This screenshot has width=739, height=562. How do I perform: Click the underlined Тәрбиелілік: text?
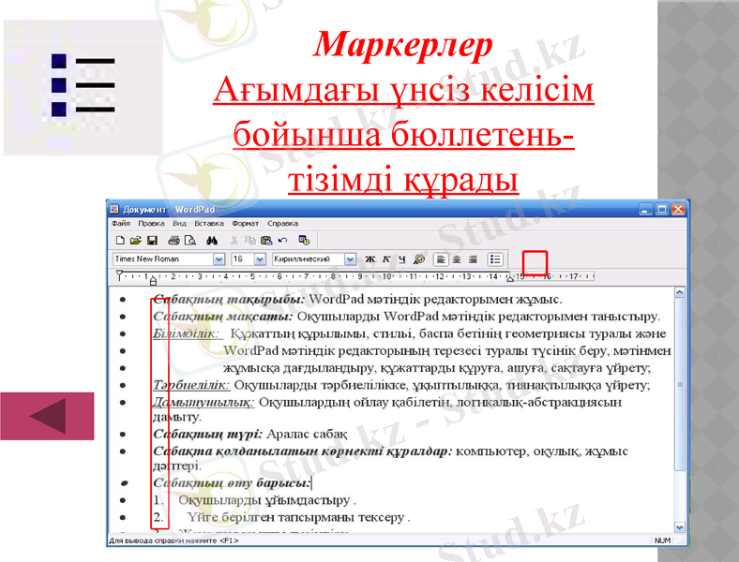click(x=191, y=386)
